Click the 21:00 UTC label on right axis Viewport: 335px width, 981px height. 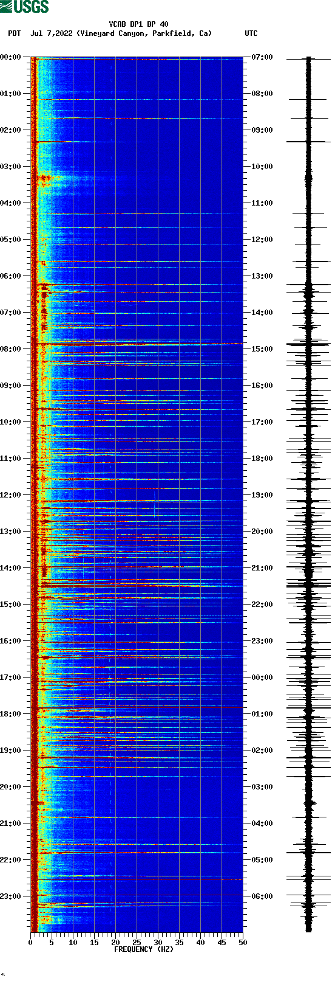(262, 568)
